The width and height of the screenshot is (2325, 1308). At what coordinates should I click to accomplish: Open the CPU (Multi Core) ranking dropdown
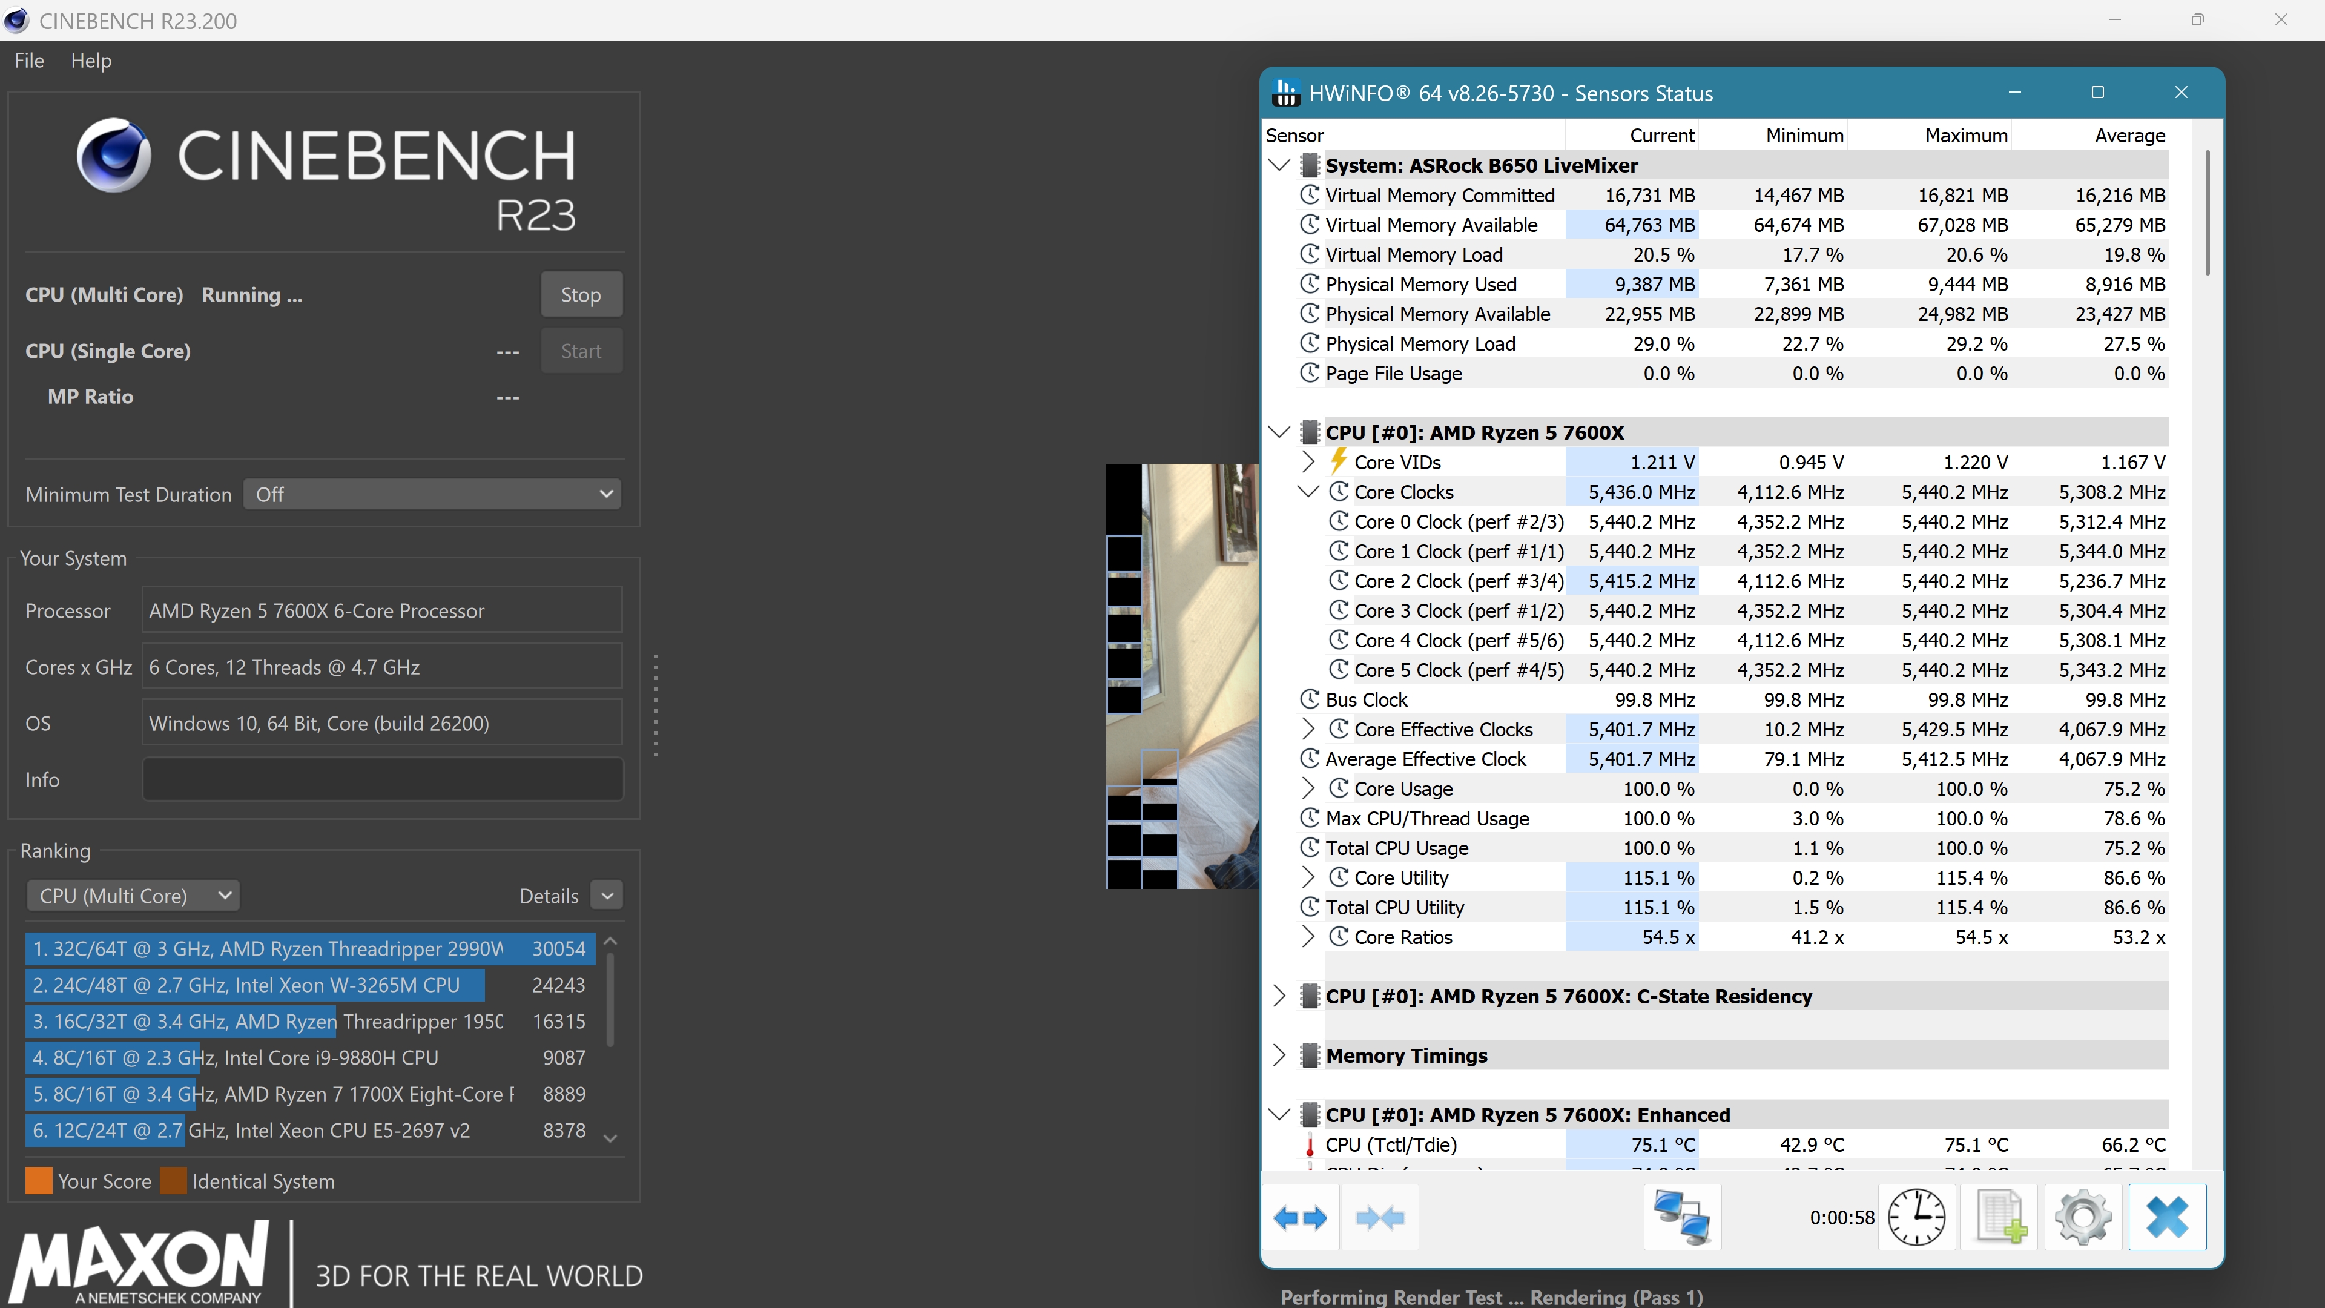[x=134, y=896]
